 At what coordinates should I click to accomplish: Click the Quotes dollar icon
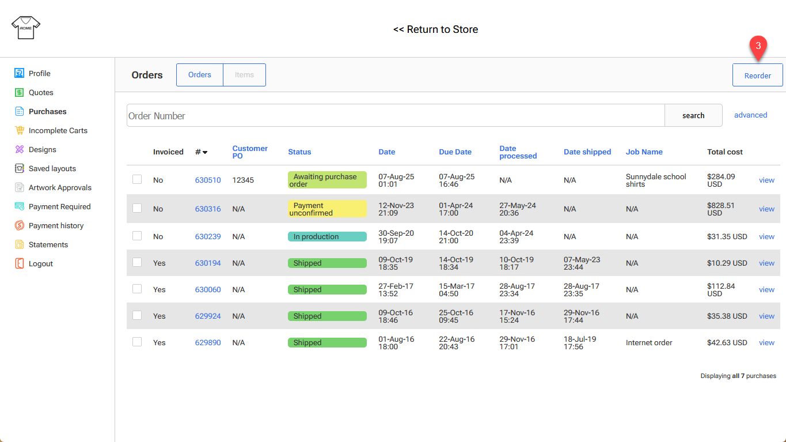pyautogui.click(x=19, y=92)
